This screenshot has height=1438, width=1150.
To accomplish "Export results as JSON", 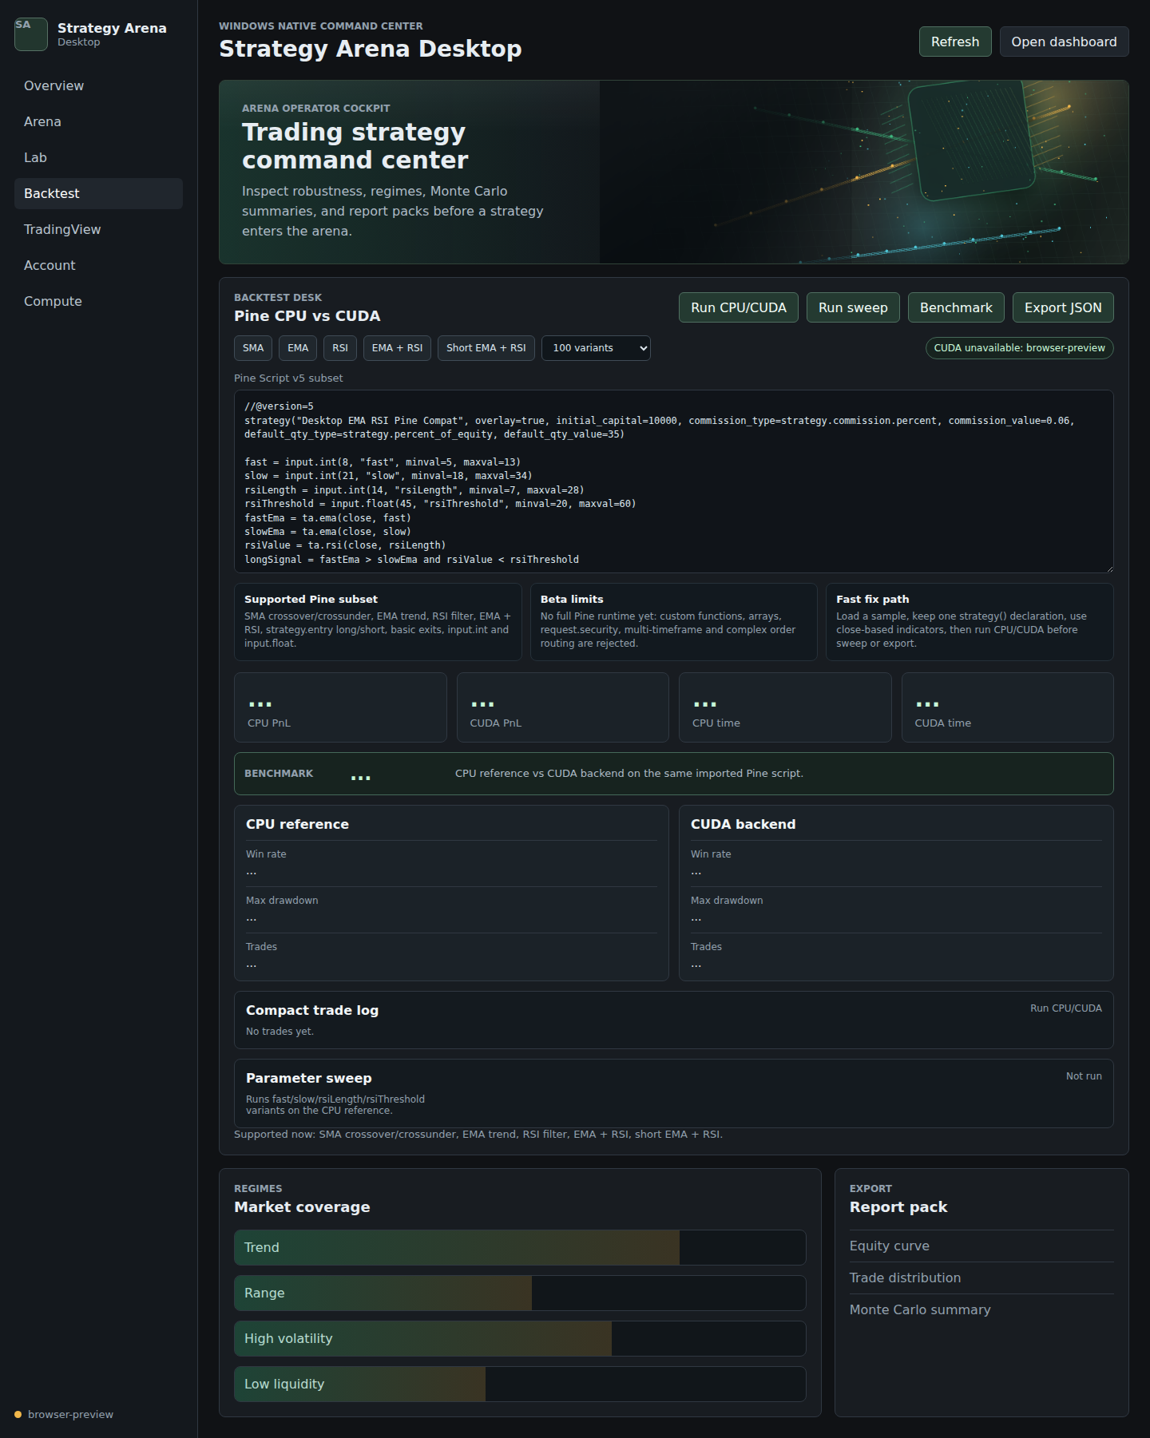I will point(1063,307).
